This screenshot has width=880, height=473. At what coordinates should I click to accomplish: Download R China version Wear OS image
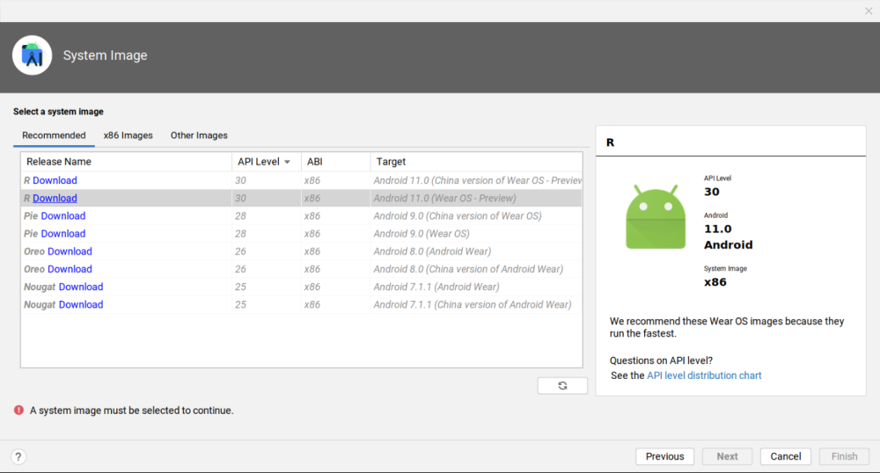[55, 180]
